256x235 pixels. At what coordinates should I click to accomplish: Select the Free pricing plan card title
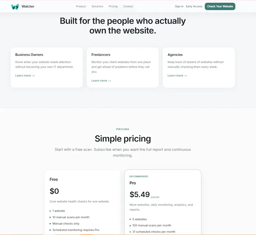click(54, 179)
